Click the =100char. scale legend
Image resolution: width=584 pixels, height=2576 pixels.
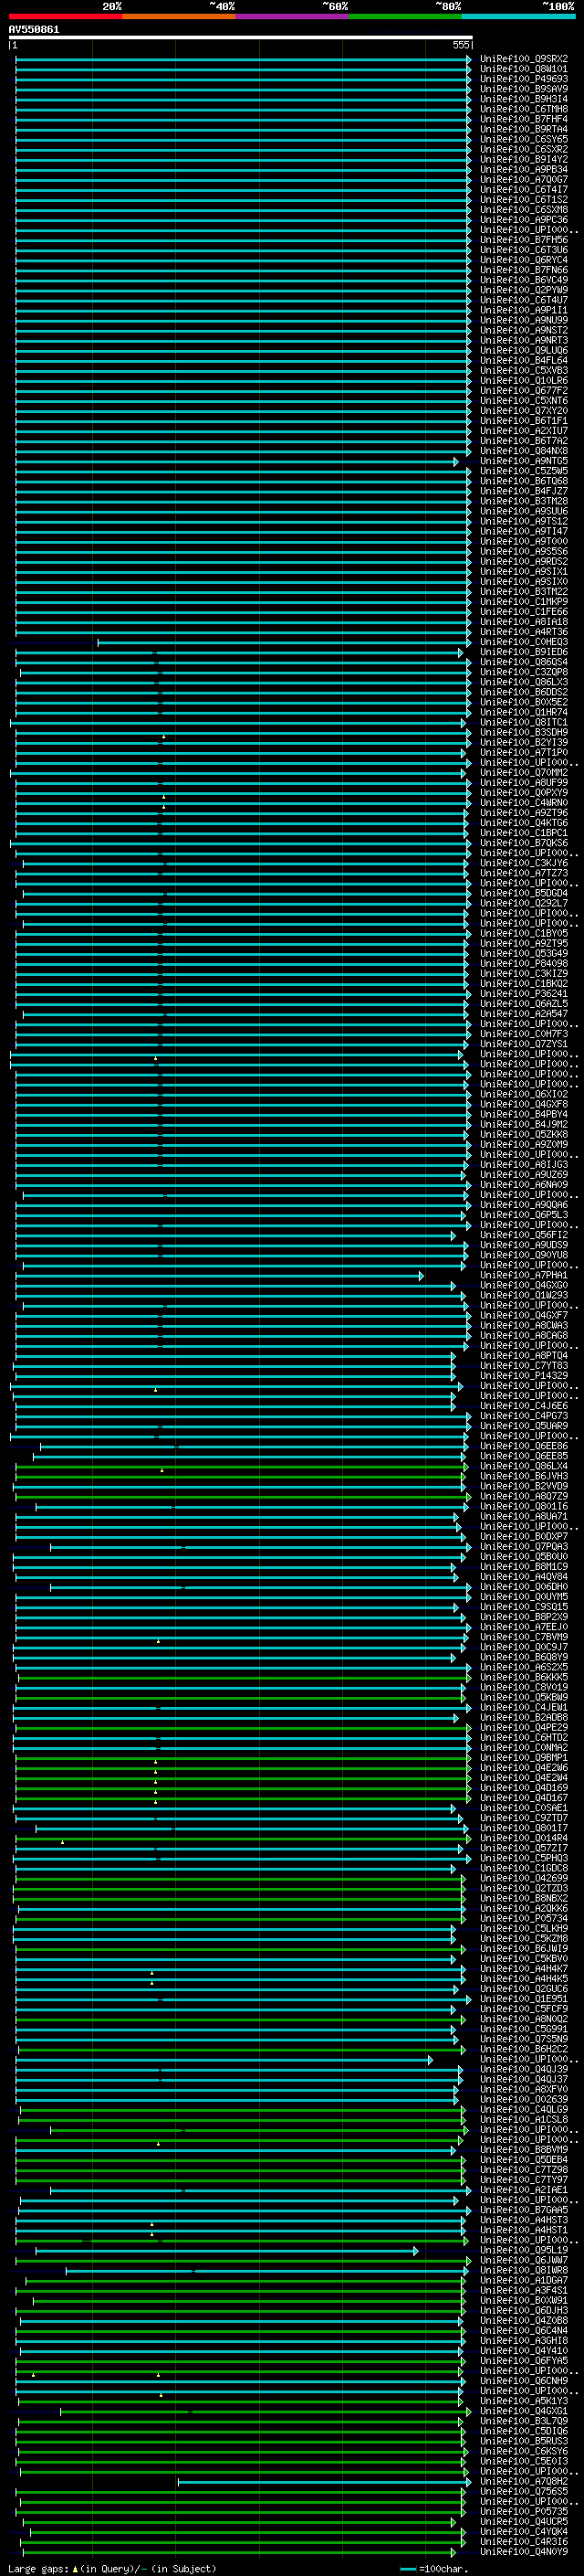433,2568
